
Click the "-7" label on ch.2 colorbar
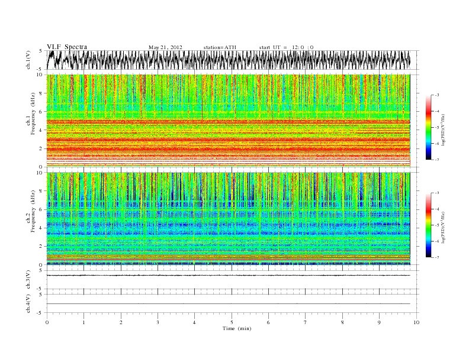click(x=436, y=257)
